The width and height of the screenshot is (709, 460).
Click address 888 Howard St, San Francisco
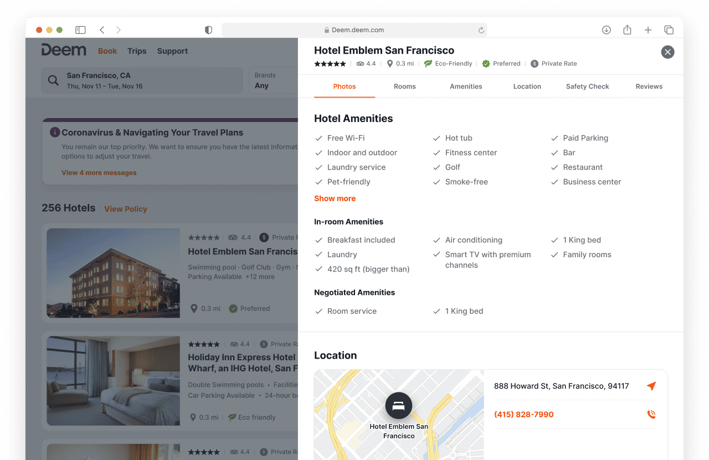[562, 386]
